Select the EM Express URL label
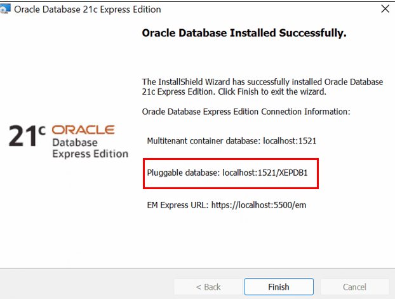The width and height of the screenshot is (395, 299). [x=178, y=205]
